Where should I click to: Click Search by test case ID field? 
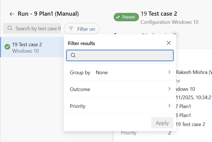(x=37, y=29)
